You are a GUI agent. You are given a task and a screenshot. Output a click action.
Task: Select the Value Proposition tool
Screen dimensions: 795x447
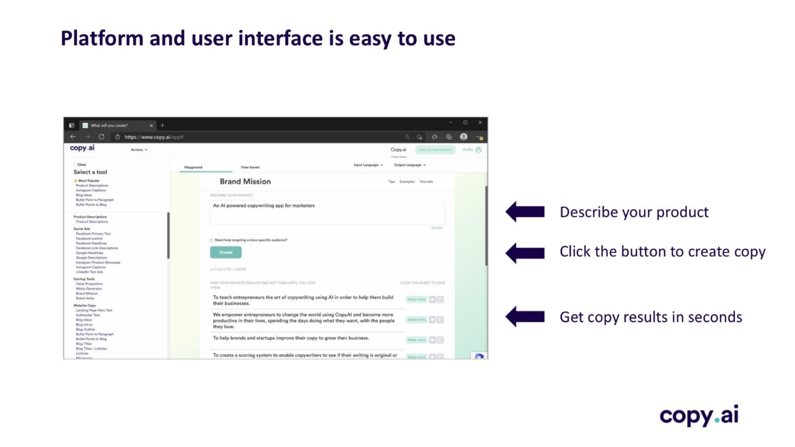[x=89, y=284]
